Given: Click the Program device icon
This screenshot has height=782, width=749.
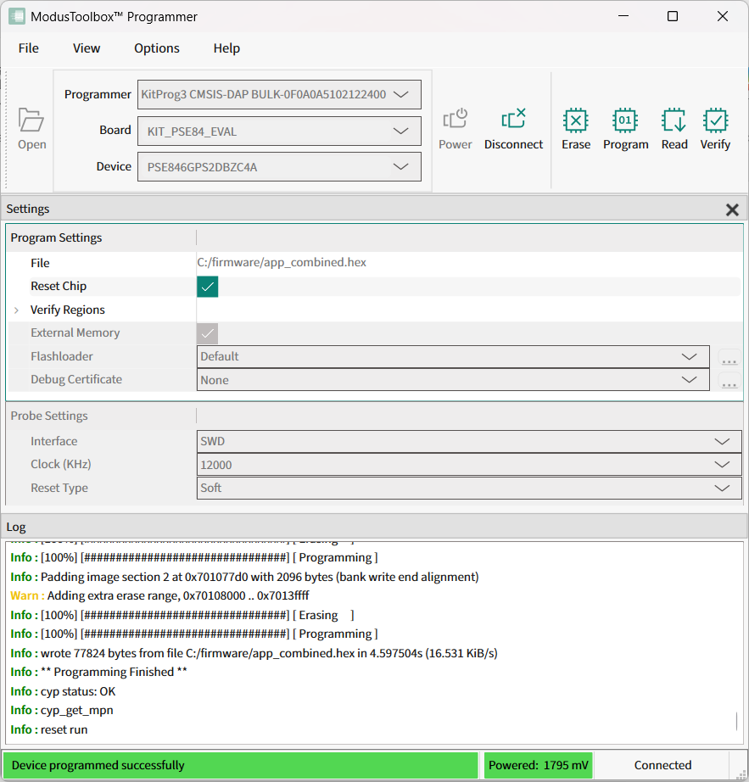Looking at the screenshot, I should (625, 129).
